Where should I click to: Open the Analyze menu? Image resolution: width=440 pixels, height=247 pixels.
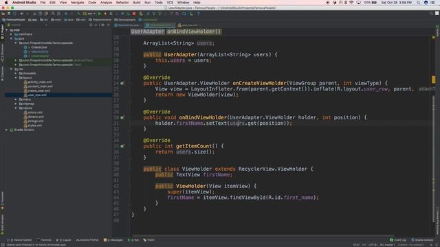click(x=106, y=3)
